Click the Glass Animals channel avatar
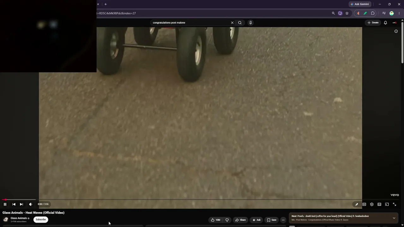This screenshot has width=404, height=227. (x=6, y=219)
